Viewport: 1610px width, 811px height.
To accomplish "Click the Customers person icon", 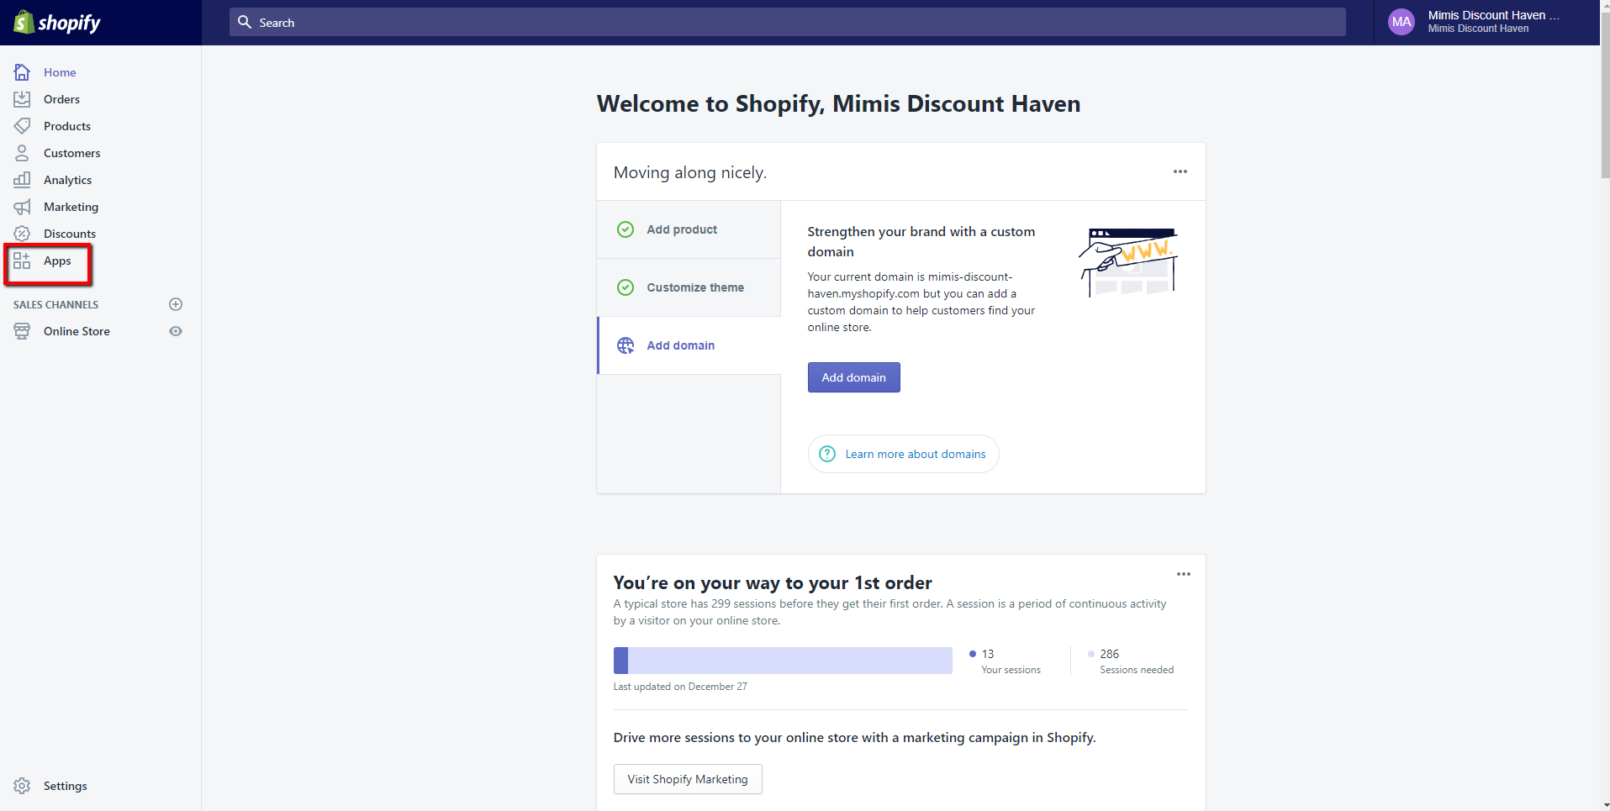I will pyautogui.click(x=22, y=153).
